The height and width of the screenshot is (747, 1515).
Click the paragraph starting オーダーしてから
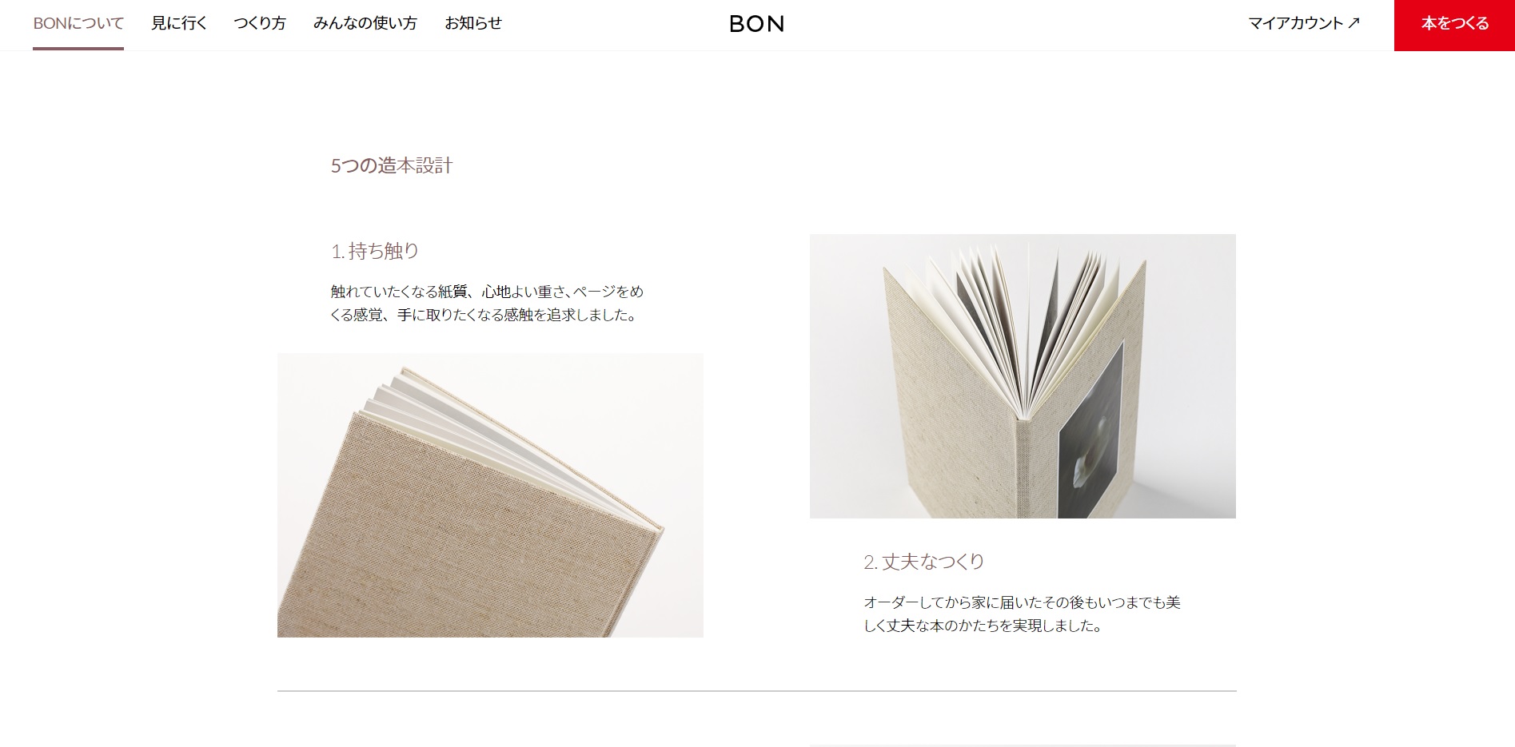[x=1022, y=614]
